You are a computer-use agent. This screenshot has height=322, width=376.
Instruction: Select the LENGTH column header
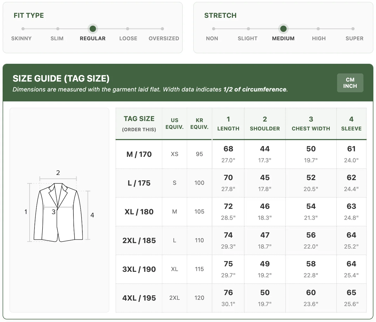point(228,124)
